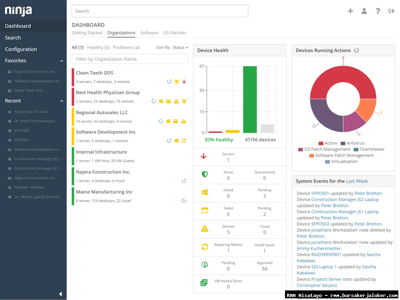Click Windows icon in Software Development Inc row
Image resolution: width=400 pixels, height=300 pixels.
click(x=176, y=140)
